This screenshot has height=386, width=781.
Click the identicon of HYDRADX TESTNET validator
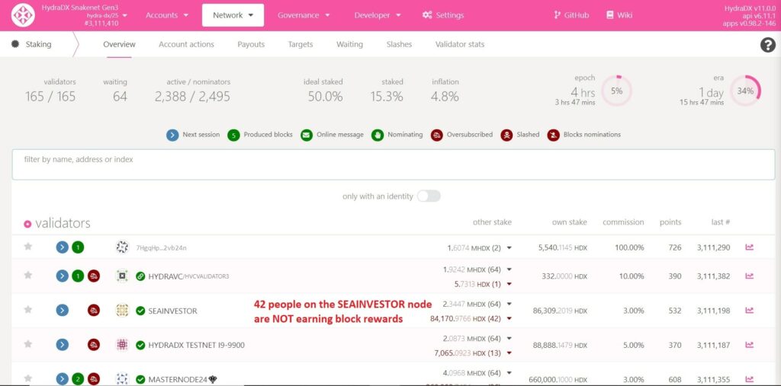tap(122, 345)
